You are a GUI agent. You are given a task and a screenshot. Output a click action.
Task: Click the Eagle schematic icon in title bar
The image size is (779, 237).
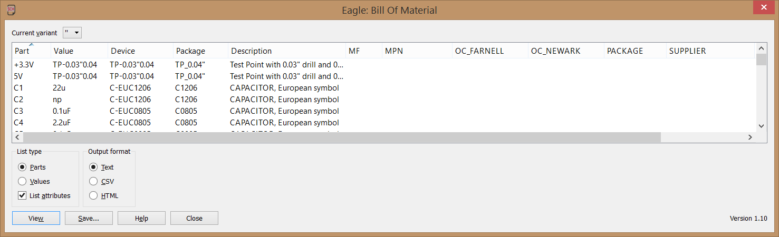[x=11, y=9]
